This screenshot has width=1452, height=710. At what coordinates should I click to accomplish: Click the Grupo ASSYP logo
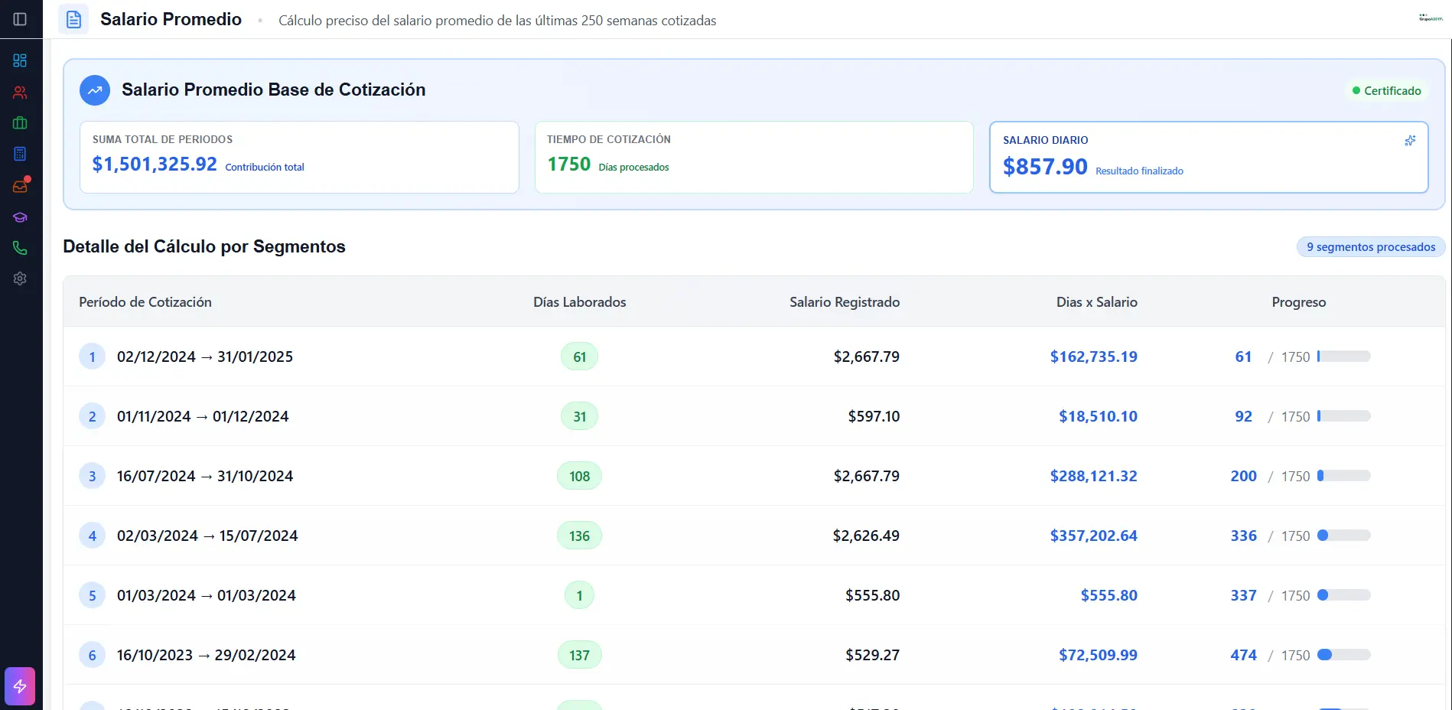point(1430,18)
